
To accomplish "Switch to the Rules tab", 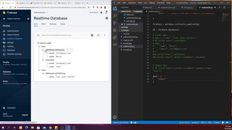I will point(43,24).
